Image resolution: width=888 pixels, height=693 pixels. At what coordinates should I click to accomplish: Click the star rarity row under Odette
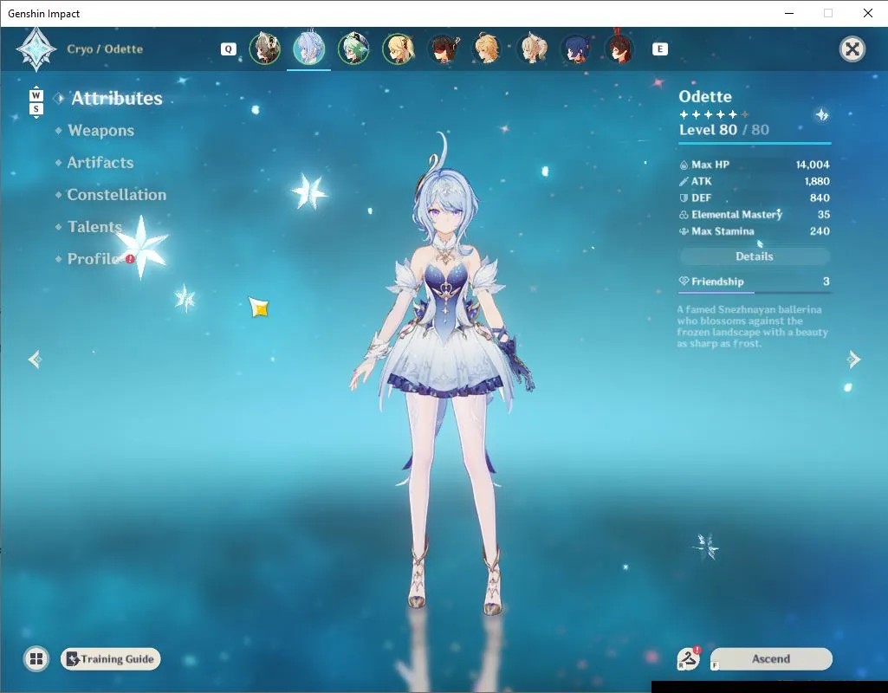(x=714, y=114)
